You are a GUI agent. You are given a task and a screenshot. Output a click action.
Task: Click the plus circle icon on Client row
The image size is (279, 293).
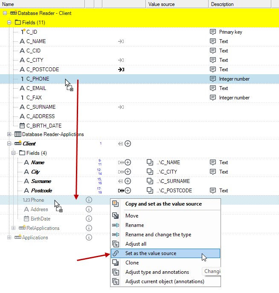128,143
